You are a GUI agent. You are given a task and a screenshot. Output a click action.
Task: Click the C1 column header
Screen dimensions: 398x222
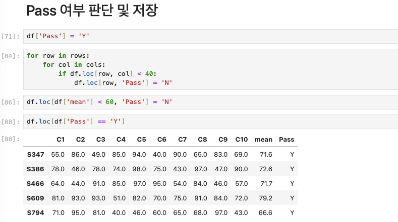coord(61,140)
